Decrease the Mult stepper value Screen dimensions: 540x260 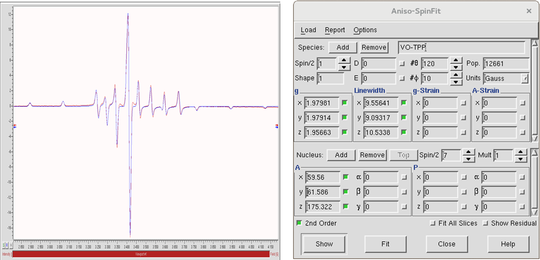[520, 158]
